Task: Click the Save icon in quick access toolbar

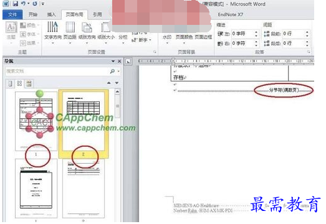Action: click(x=15, y=4)
